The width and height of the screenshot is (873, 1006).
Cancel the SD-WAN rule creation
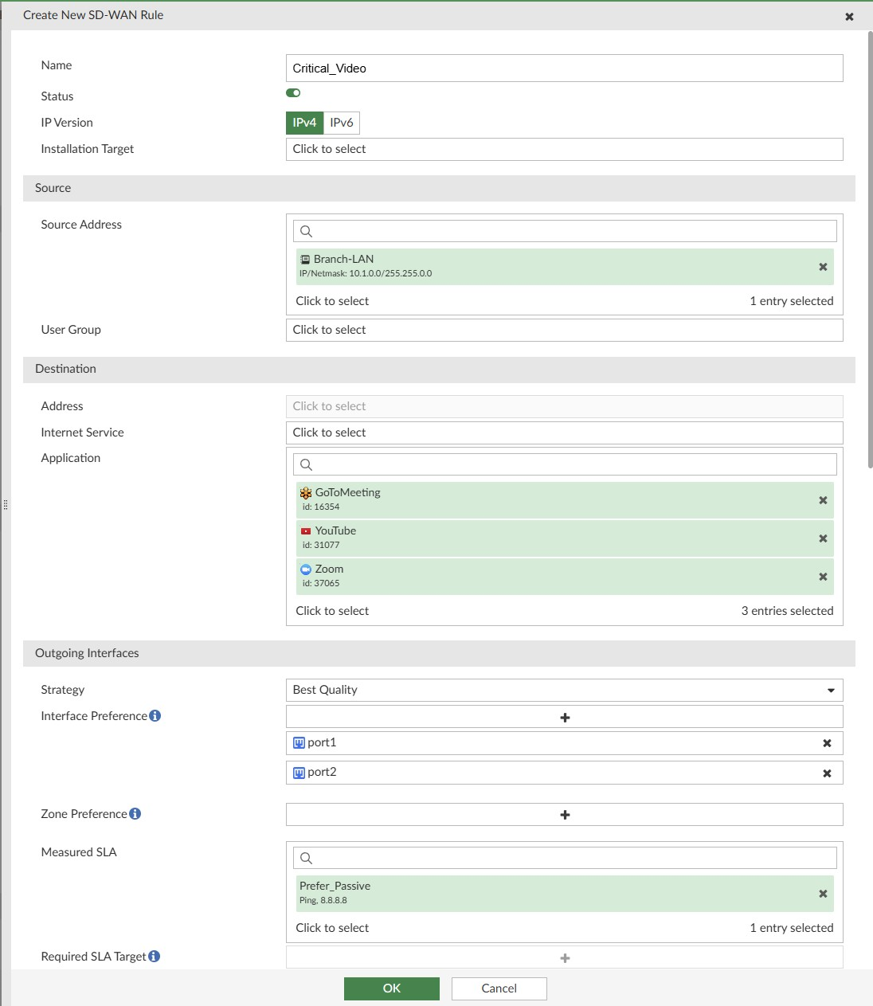pyautogui.click(x=499, y=988)
